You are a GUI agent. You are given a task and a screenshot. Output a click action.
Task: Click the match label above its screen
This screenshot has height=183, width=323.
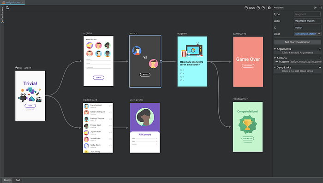(133, 33)
